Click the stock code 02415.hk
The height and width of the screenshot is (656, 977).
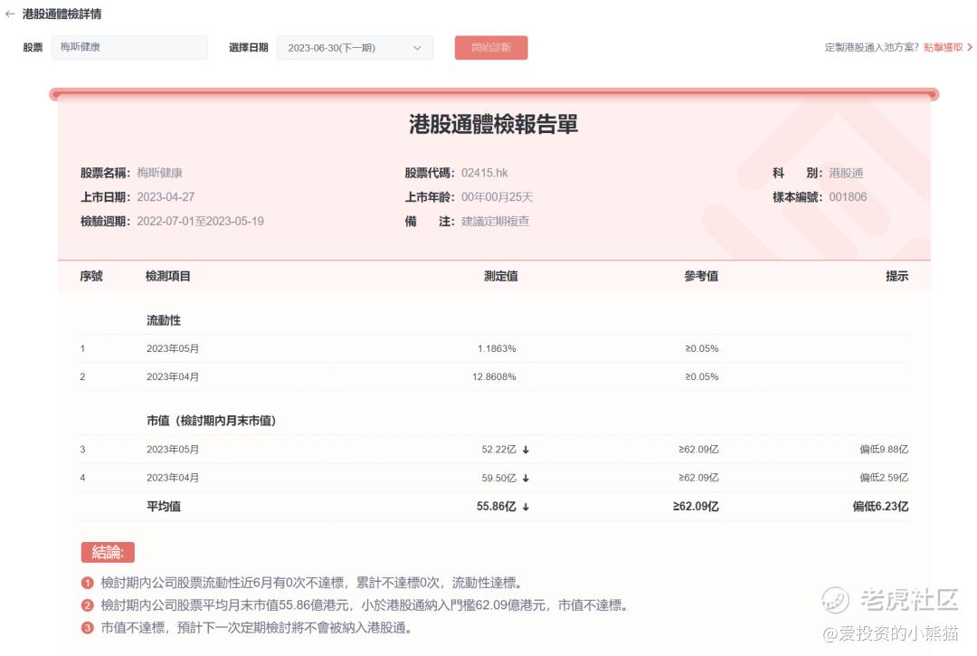(484, 173)
